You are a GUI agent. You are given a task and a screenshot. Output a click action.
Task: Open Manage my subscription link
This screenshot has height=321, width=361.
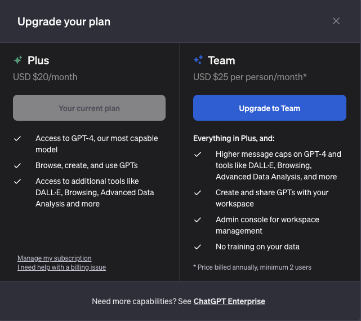55,258
